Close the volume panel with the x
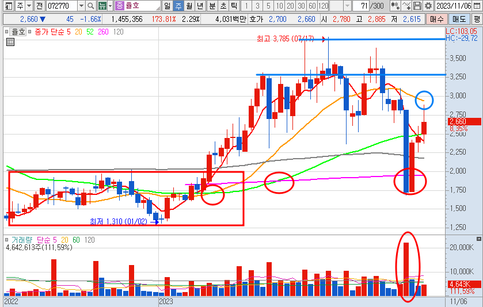Screen dimensions: 483x307 [479, 239]
